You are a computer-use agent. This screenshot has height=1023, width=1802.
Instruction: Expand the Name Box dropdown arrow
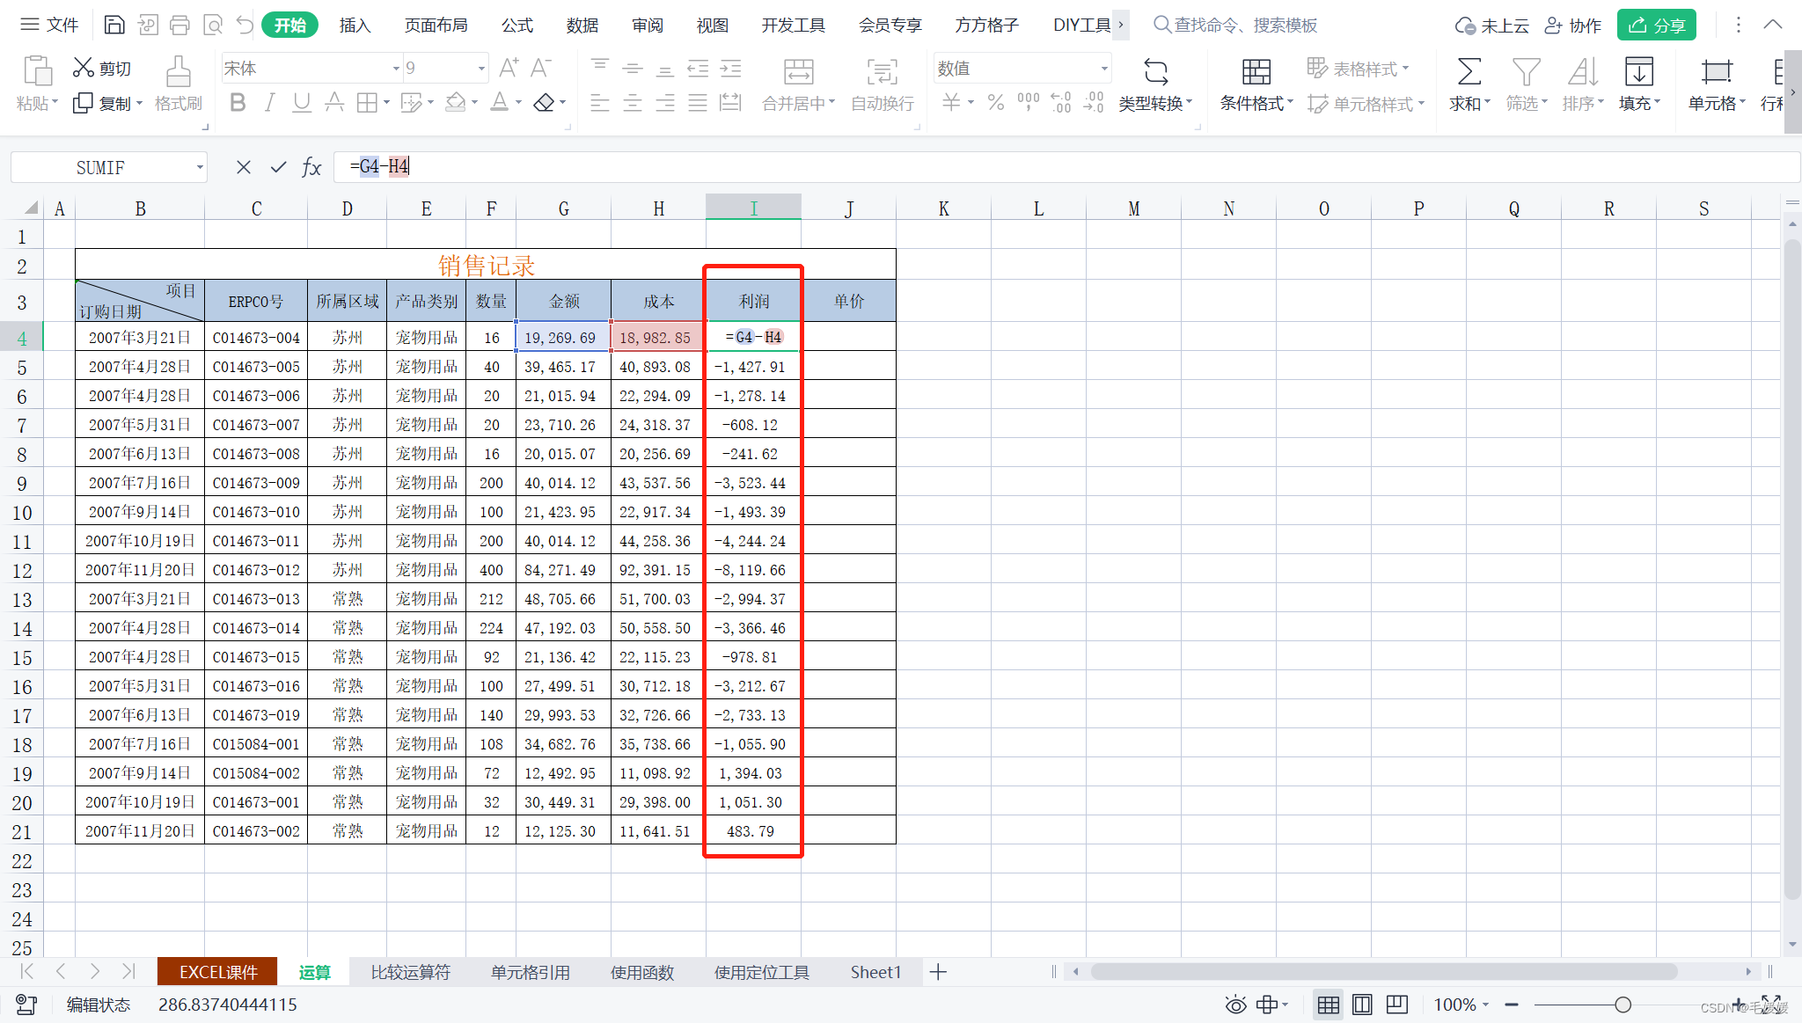coord(200,167)
